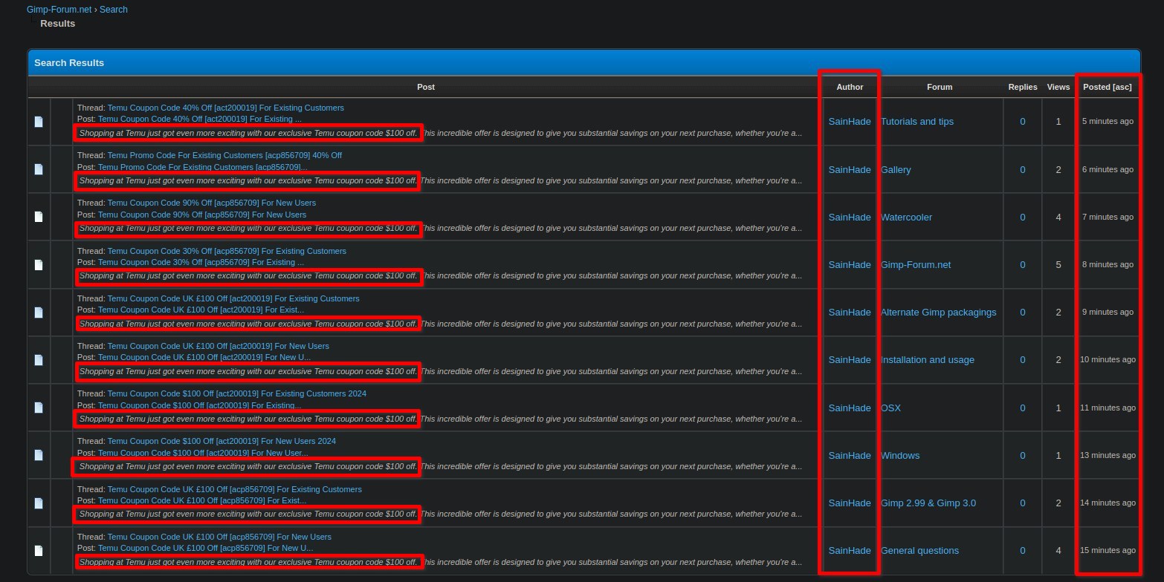
Task: Click the view count 5 in the Gimp-Forum.net forum row
Action: pos(1058,265)
